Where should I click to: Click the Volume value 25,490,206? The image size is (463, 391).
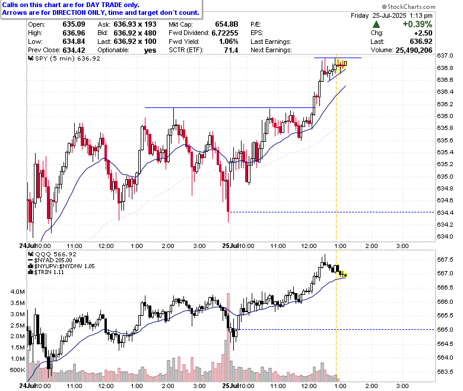coord(414,50)
